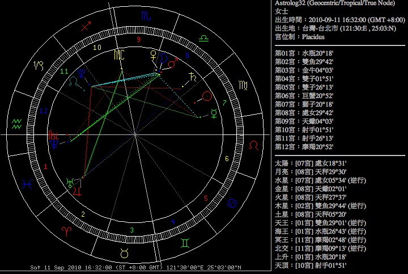This screenshot has width=408, height=274.
Task: Click the green Gemini sign glyph
Action: (185, 242)
